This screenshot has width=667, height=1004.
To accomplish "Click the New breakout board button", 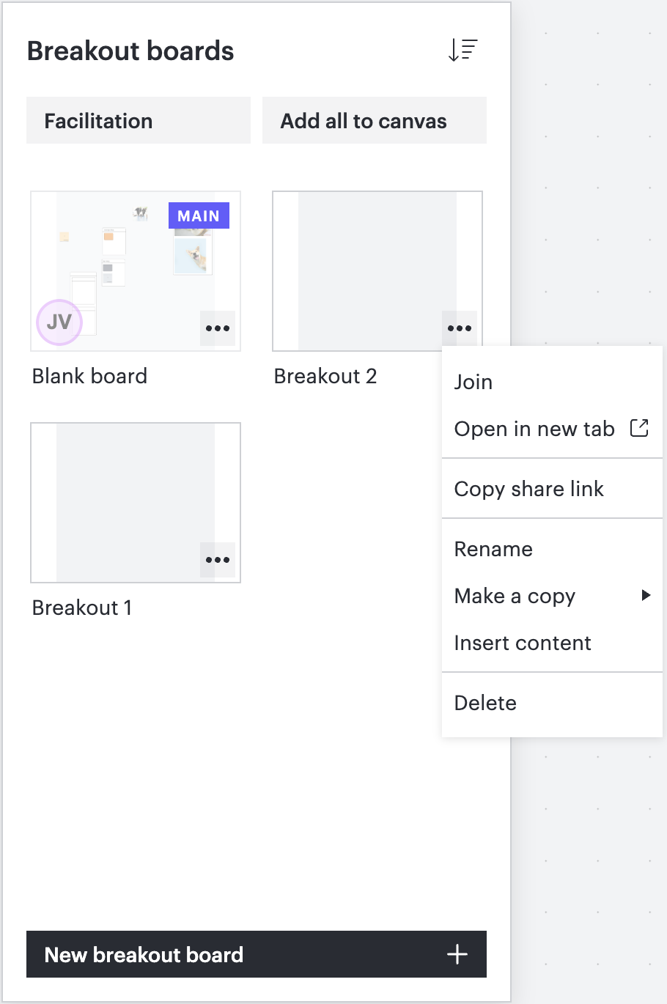I will [x=257, y=954].
